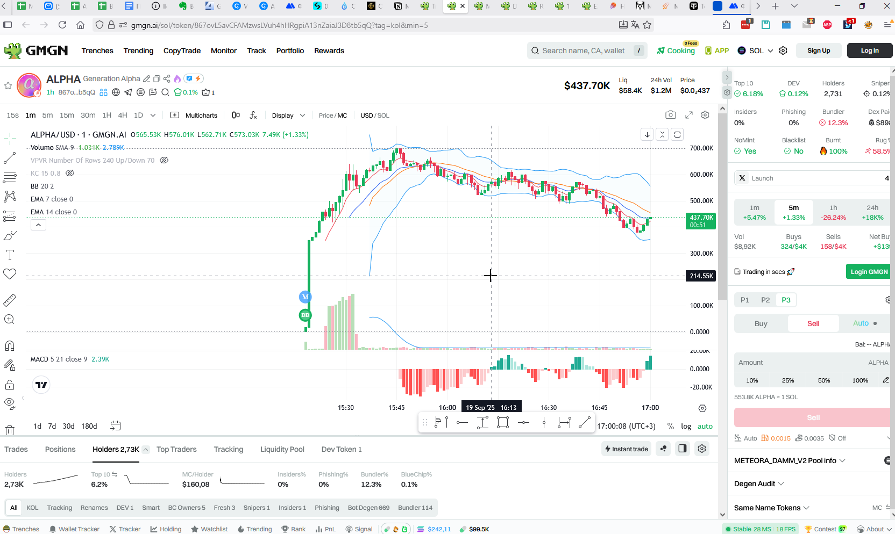Open the token Telegram link

(x=128, y=92)
